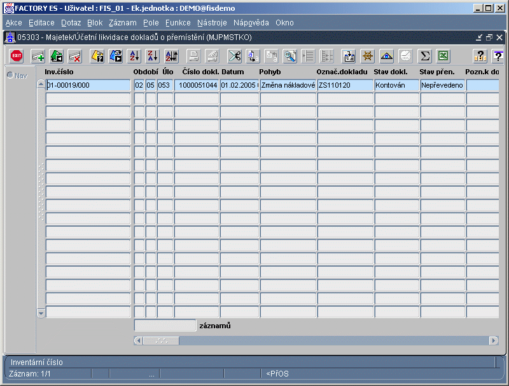Sort ascending A-Z toolbar icon
Image resolution: width=509 pixels, height=386 pixels.
click(134, 56)
